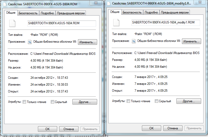This screenshot has height=137, width=208.
Task: Click title bar file icon of right window
Action: coord(109,3)
